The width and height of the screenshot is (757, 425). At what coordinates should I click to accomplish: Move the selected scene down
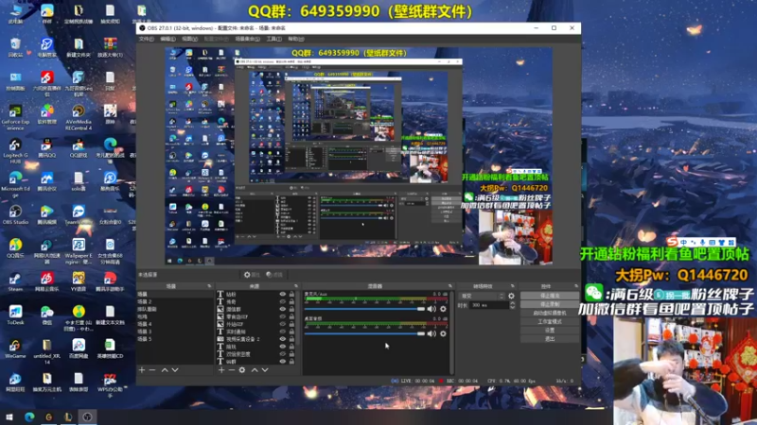tap(175, 370)
